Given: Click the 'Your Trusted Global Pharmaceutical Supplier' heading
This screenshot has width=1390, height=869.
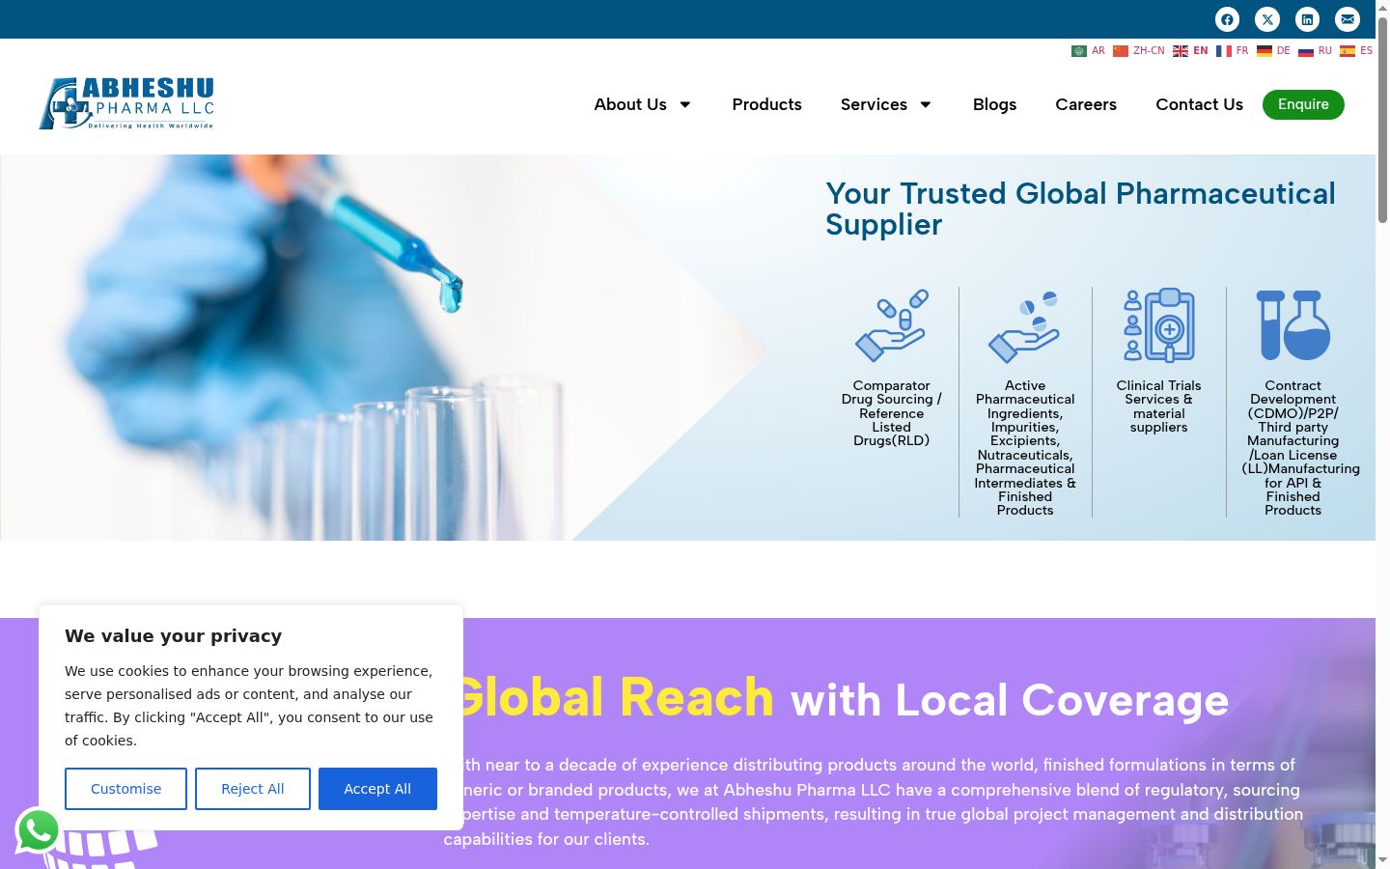Looking at the screenshot, I should (x=1080, y=209).
